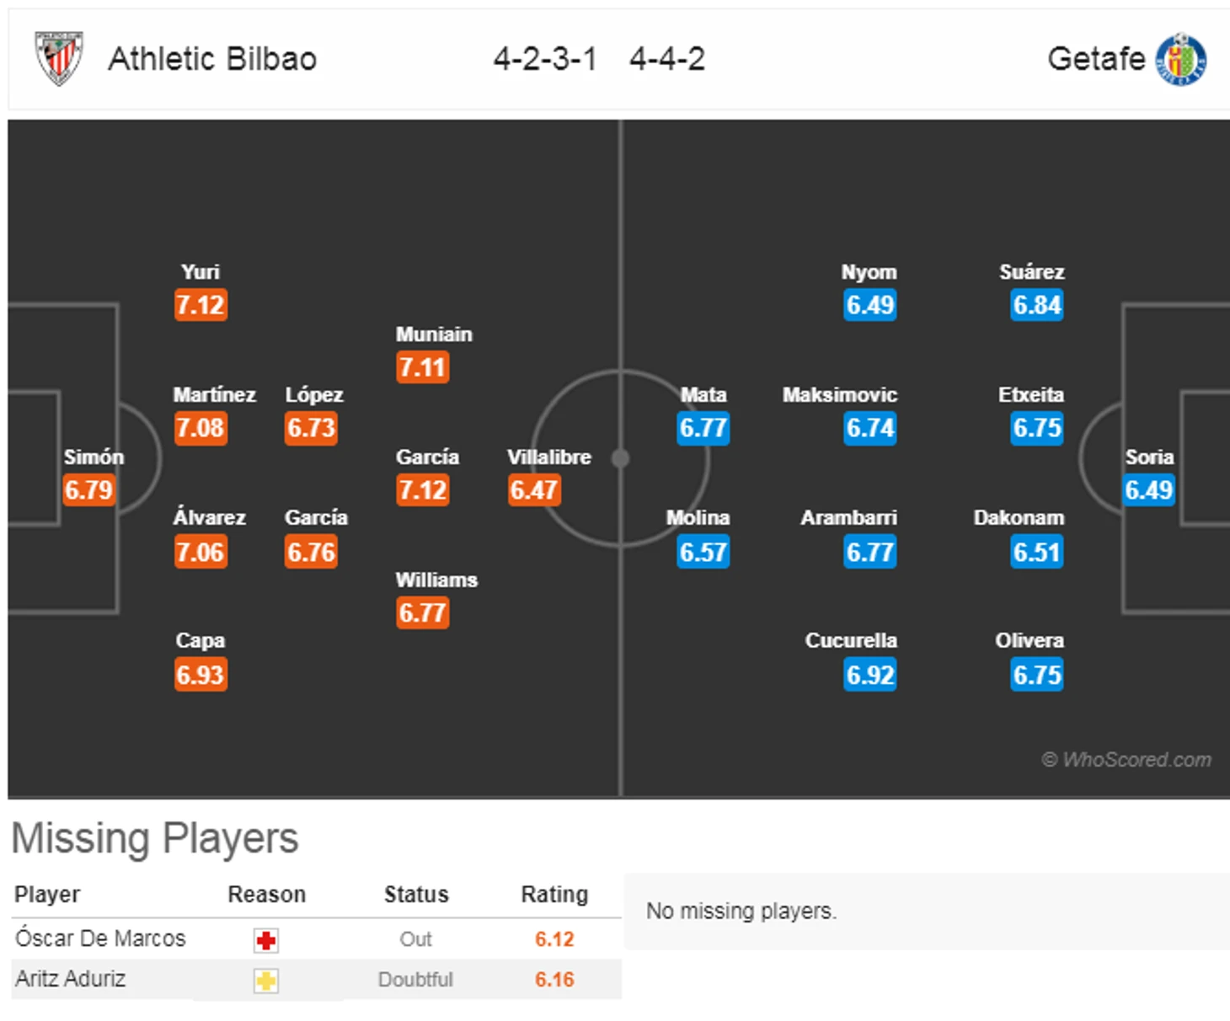This screenshot has height=1021, width=1230.
Task: Click the Missing Players heading
Action: click(x=155, y=838)
